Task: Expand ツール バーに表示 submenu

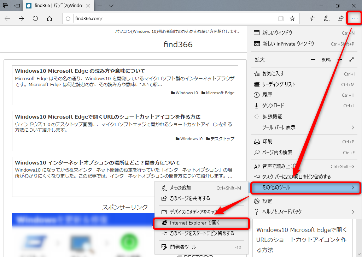Action: coord(304,127)
